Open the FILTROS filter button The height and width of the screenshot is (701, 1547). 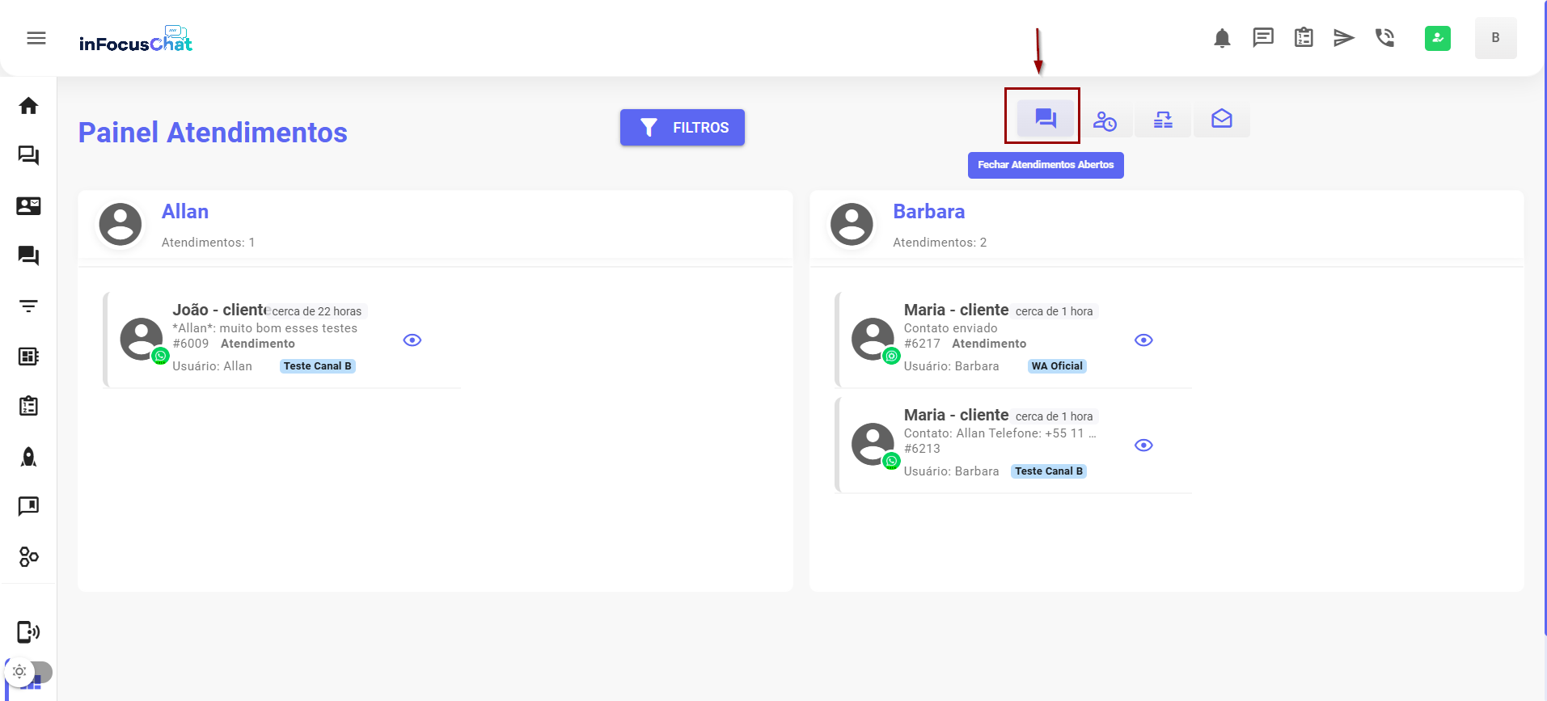[682, 128]
